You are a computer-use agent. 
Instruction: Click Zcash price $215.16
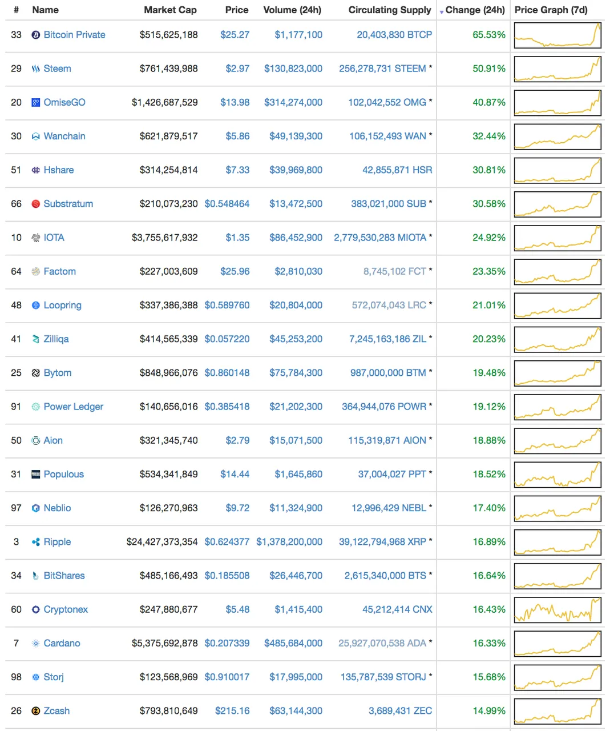pos(232,711)
